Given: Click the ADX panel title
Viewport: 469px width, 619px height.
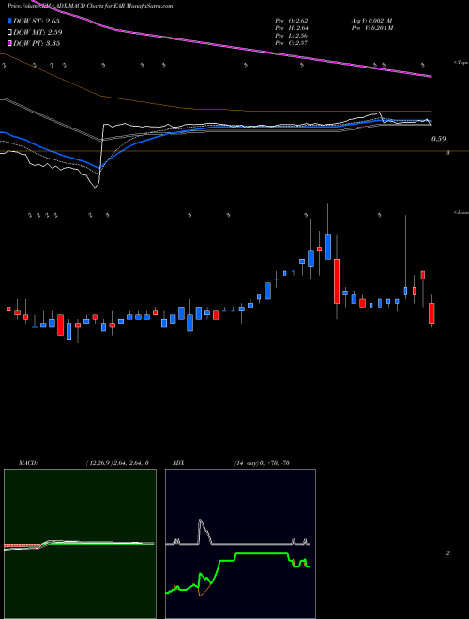Looking at the screenshot, I should tap(178, 463).
